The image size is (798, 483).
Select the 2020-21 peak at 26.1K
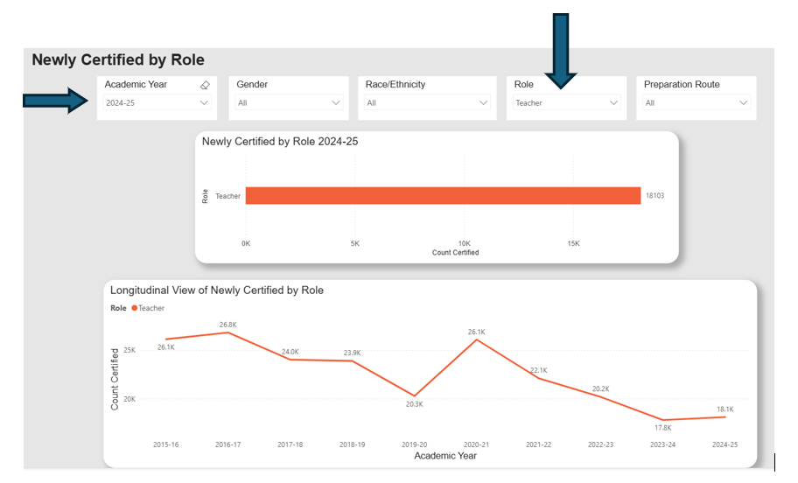click(476, 339)
